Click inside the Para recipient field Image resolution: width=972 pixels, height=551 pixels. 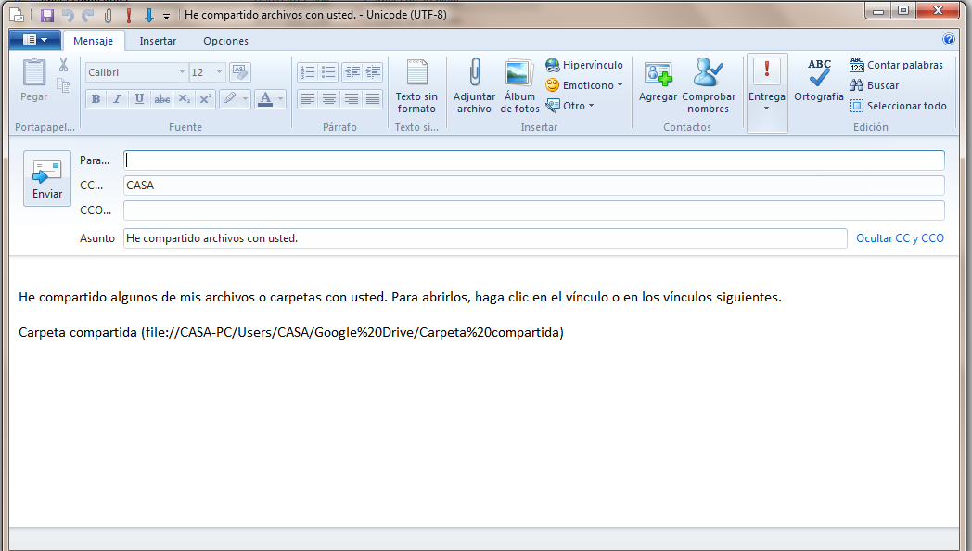coord(533,160)
